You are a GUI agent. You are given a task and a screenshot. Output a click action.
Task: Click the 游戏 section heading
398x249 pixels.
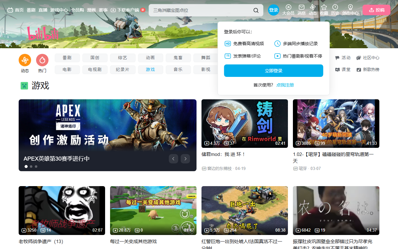pos(40,86)
